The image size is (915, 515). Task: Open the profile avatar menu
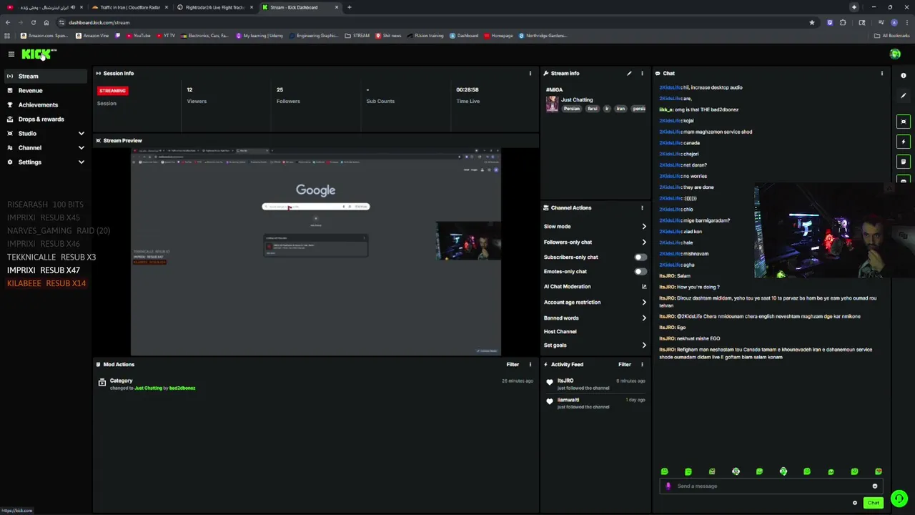895,54
